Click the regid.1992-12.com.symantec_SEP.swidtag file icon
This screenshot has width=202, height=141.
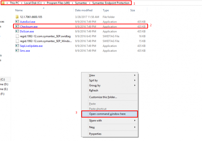(x=17, y=36)
